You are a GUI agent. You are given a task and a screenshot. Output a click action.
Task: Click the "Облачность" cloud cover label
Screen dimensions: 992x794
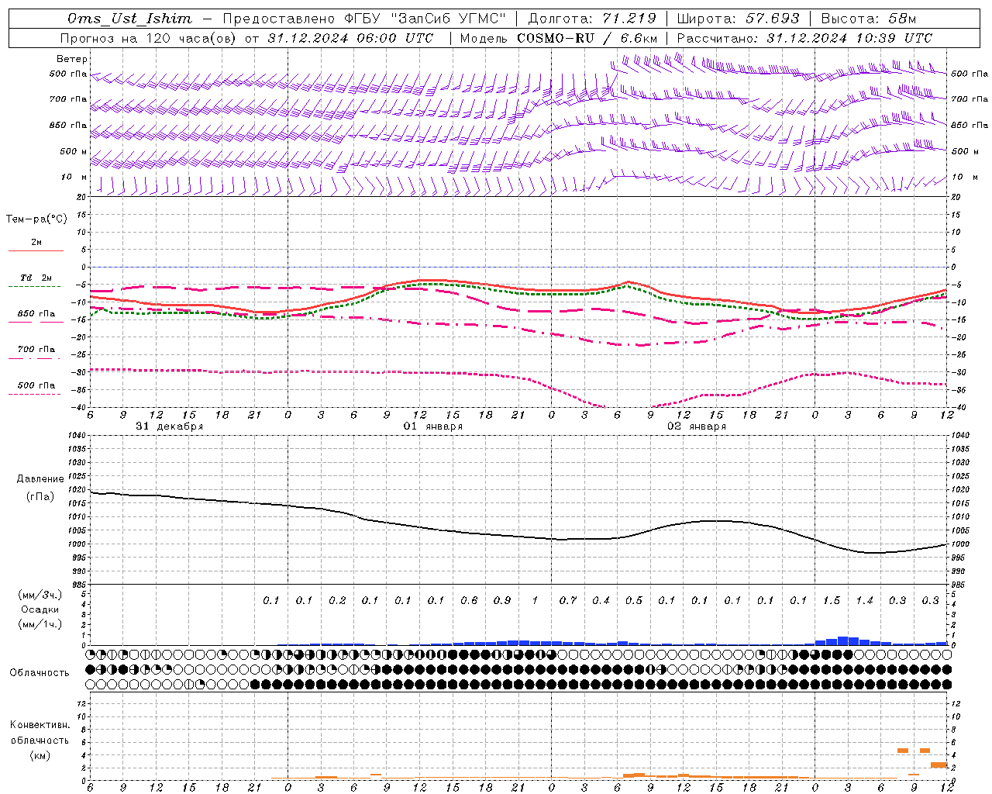click(x=40, y=672)
